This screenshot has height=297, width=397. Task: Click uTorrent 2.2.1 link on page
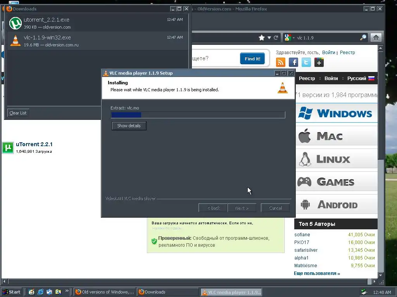[x=34, y=144]
